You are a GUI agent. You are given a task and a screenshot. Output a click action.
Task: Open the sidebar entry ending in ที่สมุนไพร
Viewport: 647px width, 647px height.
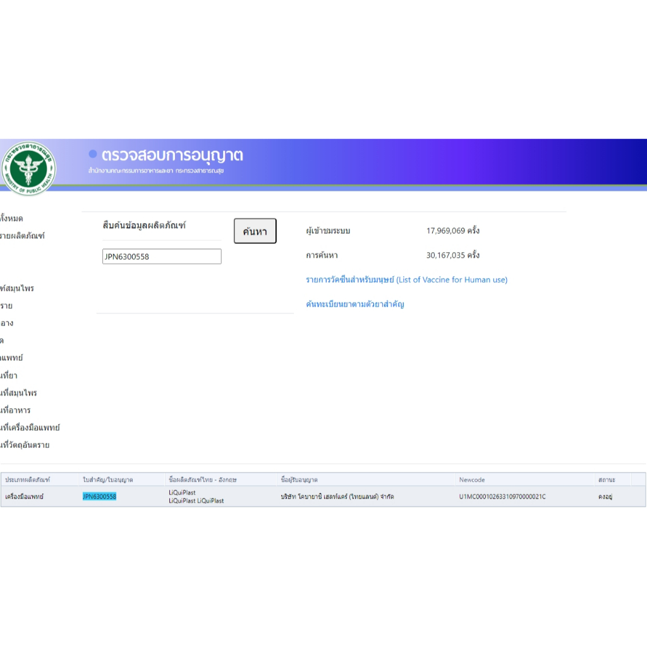(18, 393)
